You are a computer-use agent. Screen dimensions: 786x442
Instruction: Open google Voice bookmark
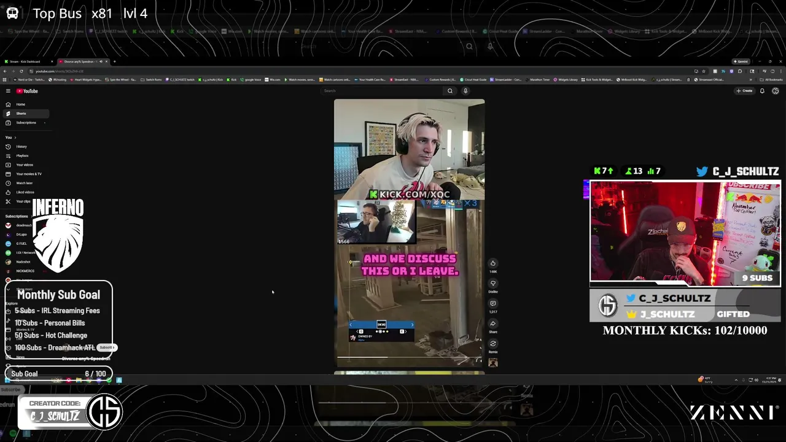[x=251, y=80]
